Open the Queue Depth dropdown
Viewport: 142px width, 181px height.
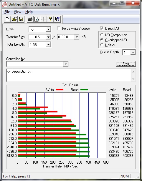click(133, 52)
